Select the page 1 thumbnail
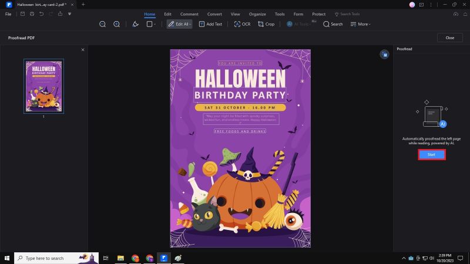Image resolution: width=470 pixels, height=264 pixels. (x=43, y=86)
